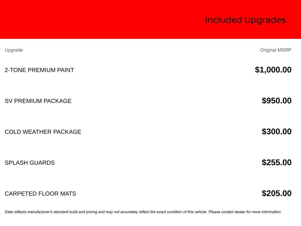Screen dimensions: 301x226
Task: Select the COLD WEATHER PACKAGE label
Action: (x=43, y=132)
